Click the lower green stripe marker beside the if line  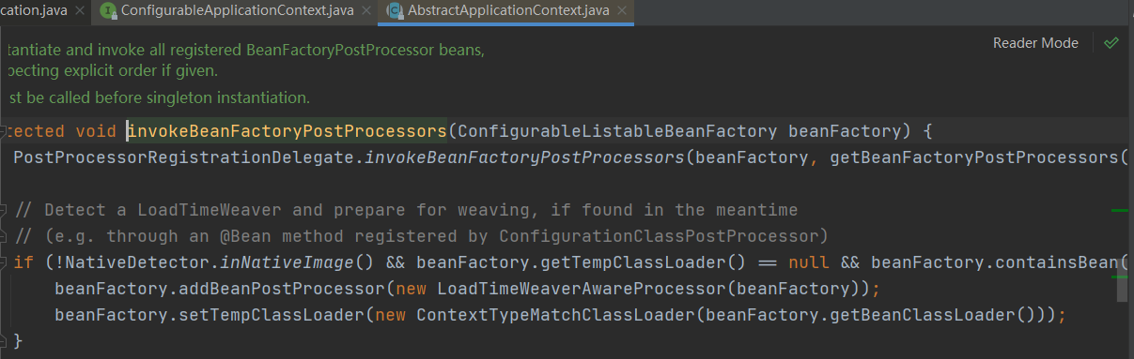(x=1119, y=276)
